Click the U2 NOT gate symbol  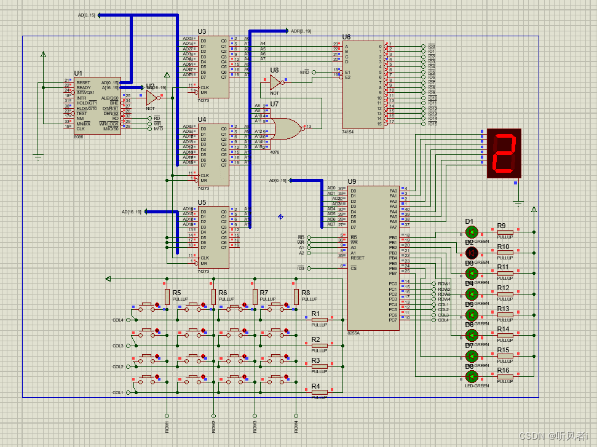click(x=153, y=98)
